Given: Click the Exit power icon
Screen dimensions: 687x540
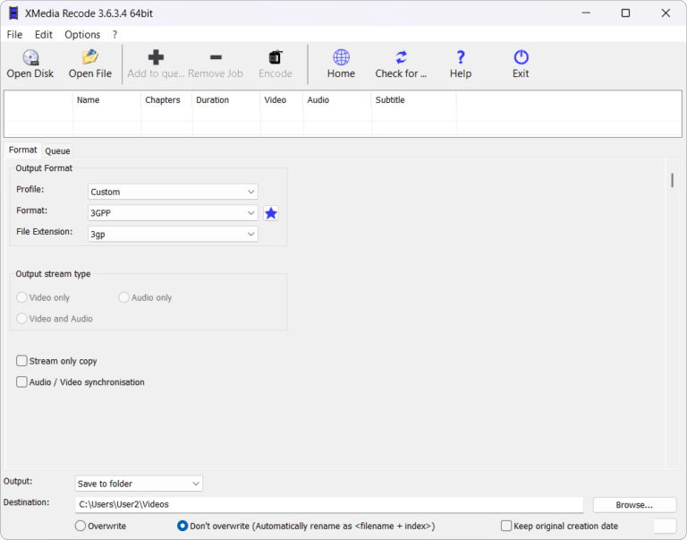Looking at the screenshot, I should [x=521, y=57].
